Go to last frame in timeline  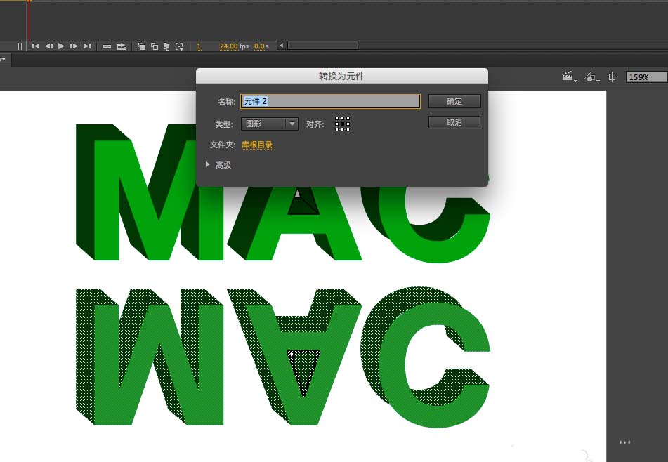click(87, 46)
